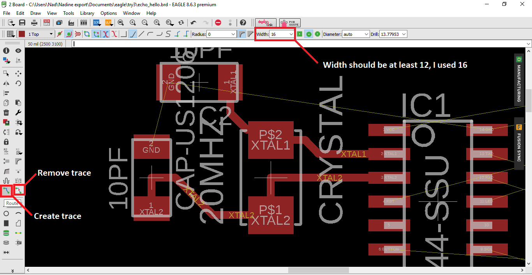Image resolution: width=532 pixels, height=275 pixels.
Task: Toggle ignore obstacles routing option
Action: click(x=60, y=34)
